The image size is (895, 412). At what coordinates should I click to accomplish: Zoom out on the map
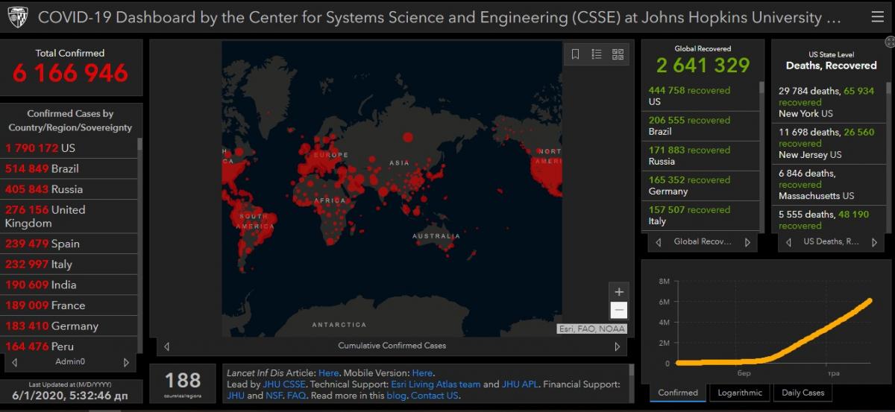click(618, 310)
